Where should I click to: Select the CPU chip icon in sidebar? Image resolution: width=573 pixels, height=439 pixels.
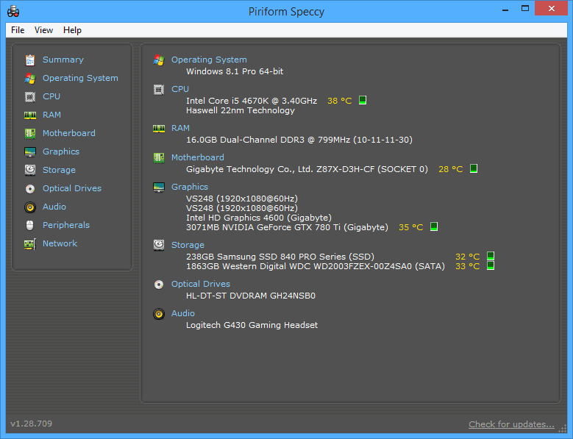[x=29, y=96]
